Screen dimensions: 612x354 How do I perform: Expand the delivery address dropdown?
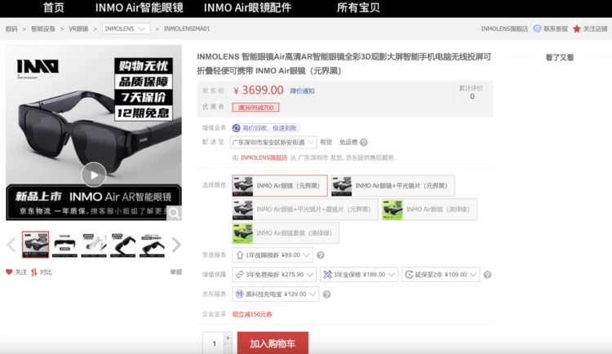pyautogui.click(x=311, y=142)
